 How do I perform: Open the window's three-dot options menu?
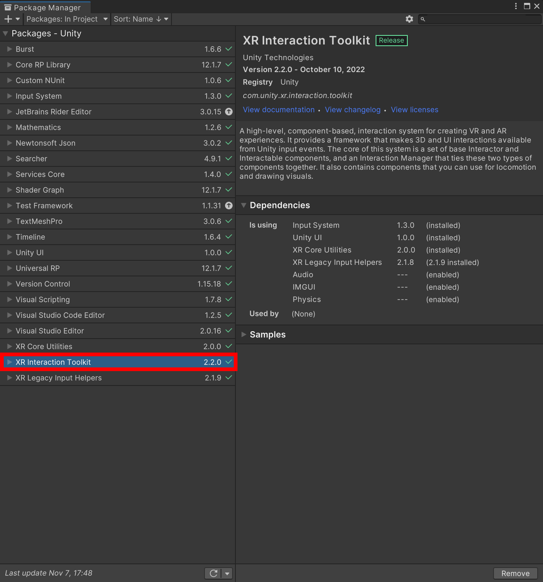coord(516,6)
